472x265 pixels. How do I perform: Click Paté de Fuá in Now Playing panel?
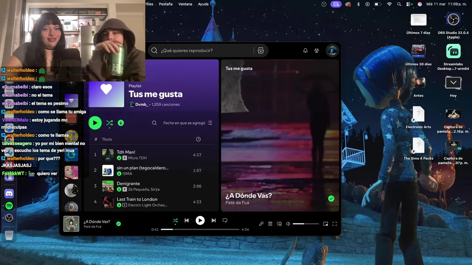click(237, 203)
